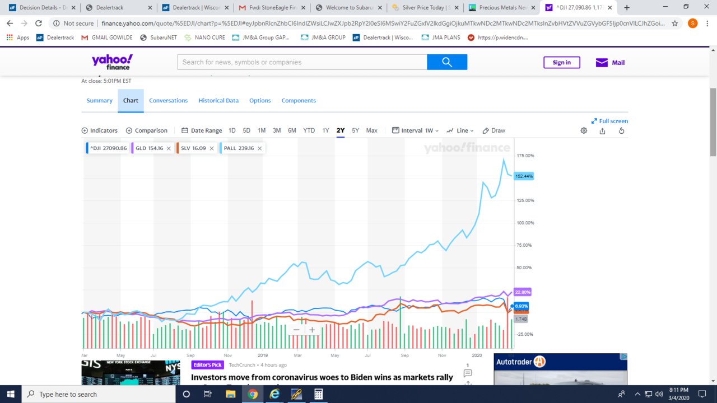
Task: Click the browser back arrow
Action: (x=10, y=24)
